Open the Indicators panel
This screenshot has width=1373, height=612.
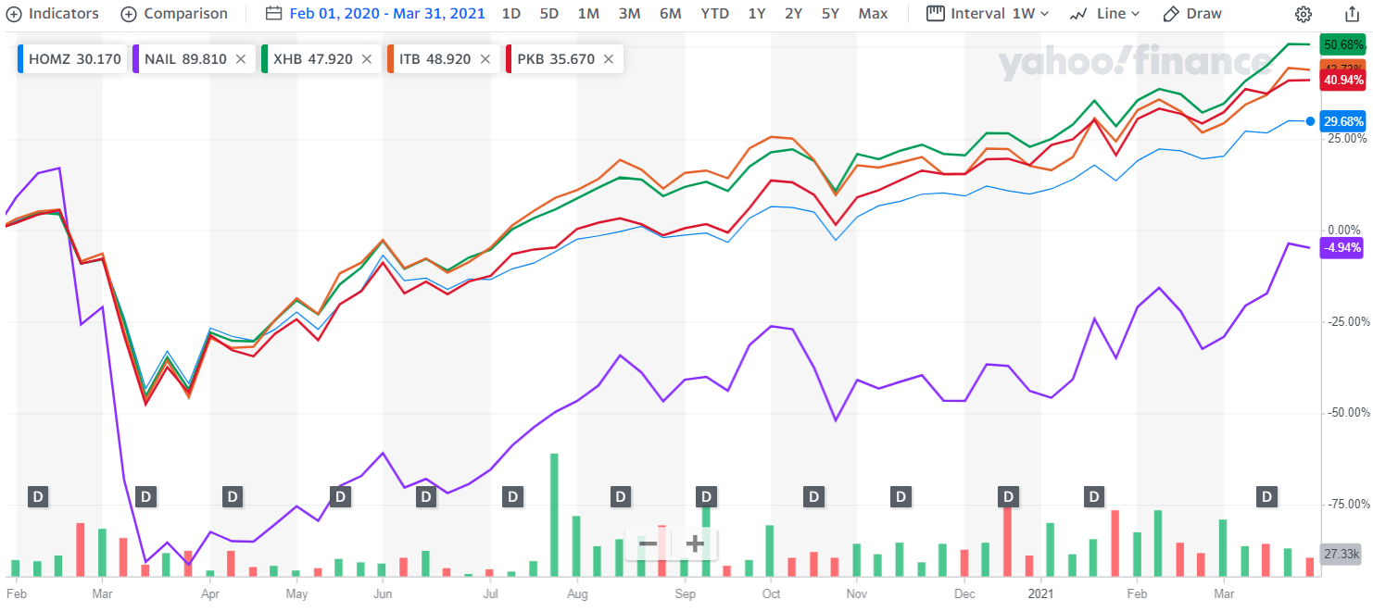[x=53, y=13]
